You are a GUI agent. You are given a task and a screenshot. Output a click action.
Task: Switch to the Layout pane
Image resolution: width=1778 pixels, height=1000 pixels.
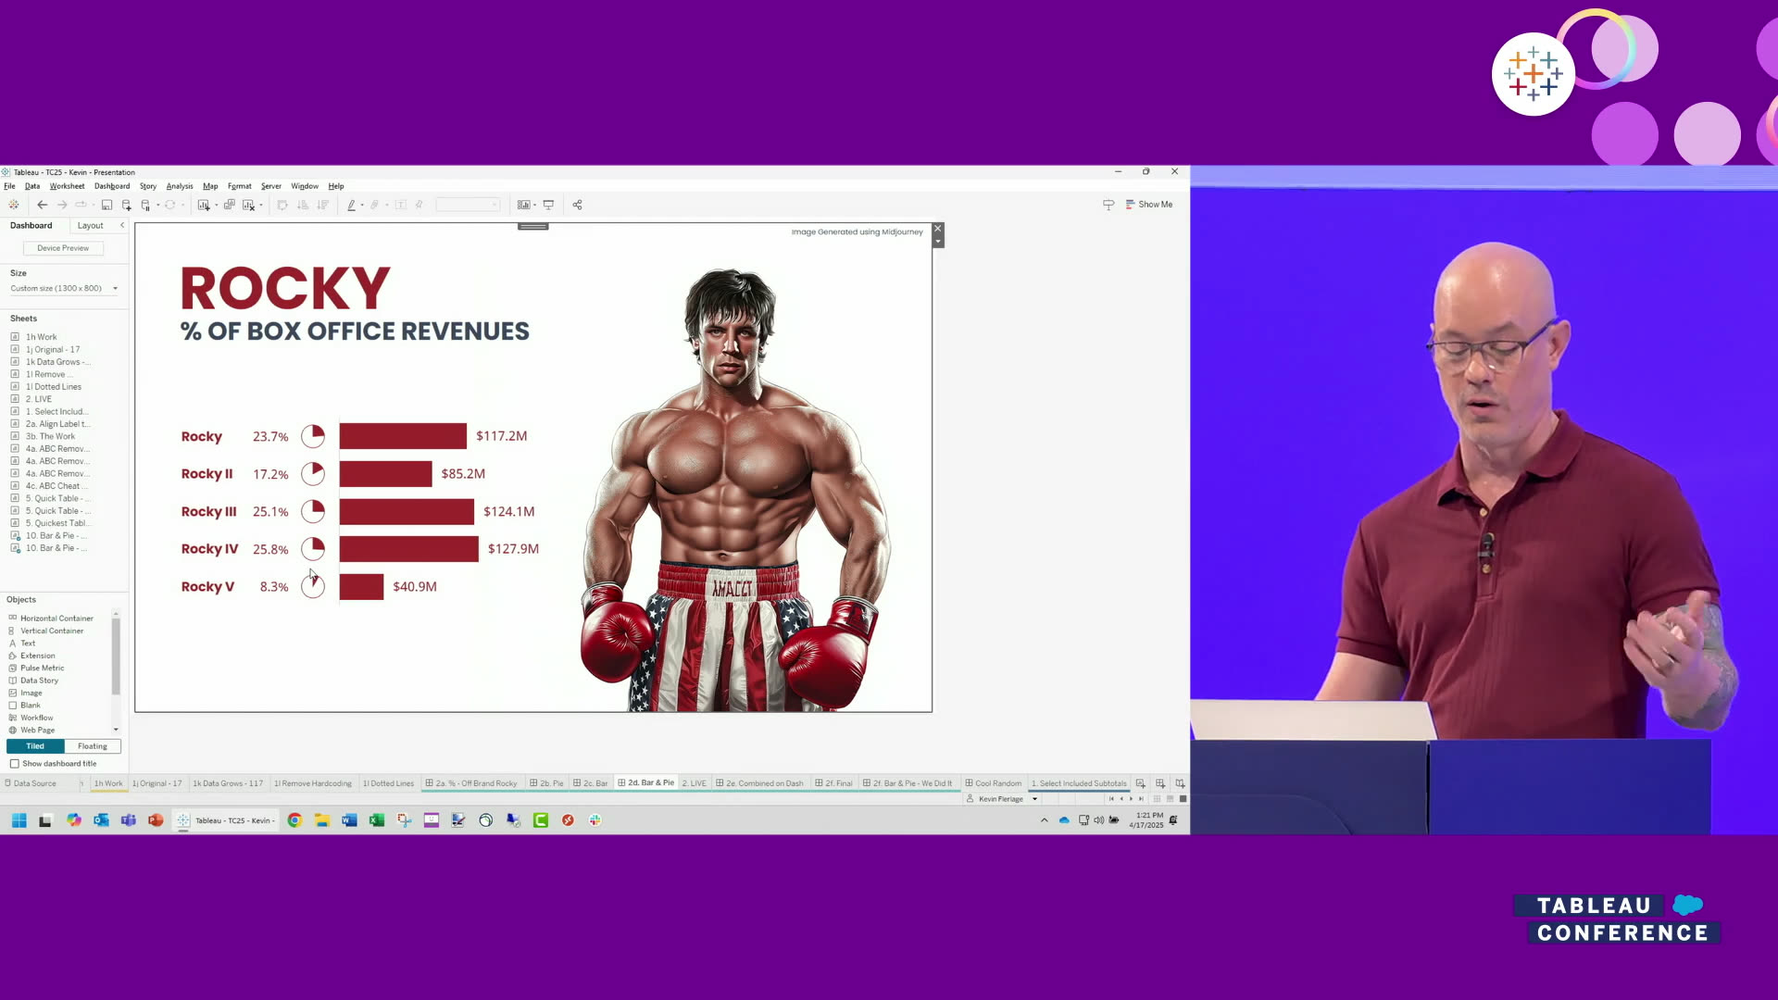[90, 226]
